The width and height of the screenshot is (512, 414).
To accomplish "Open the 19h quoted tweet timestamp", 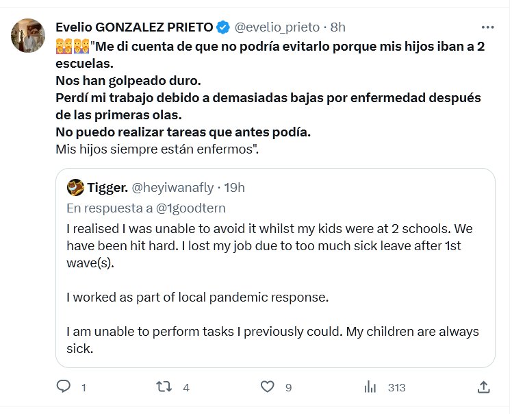I will (234, 187).
